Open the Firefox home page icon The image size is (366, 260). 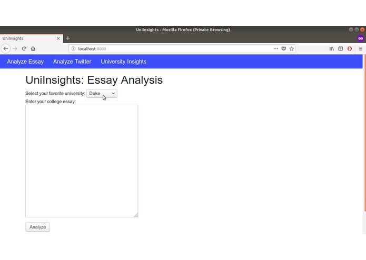(33, 49)
